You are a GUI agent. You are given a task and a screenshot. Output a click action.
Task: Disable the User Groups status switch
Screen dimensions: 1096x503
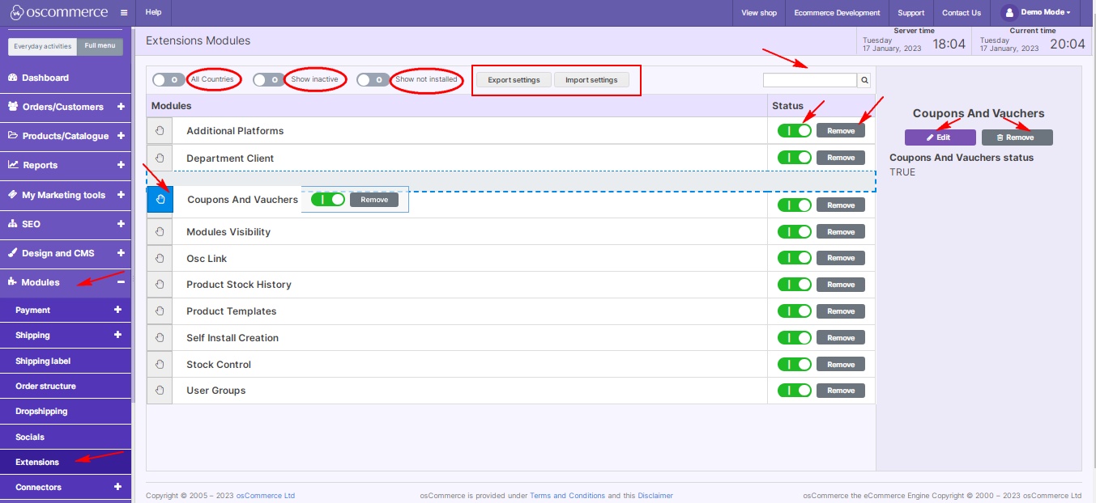pos(794,391)
